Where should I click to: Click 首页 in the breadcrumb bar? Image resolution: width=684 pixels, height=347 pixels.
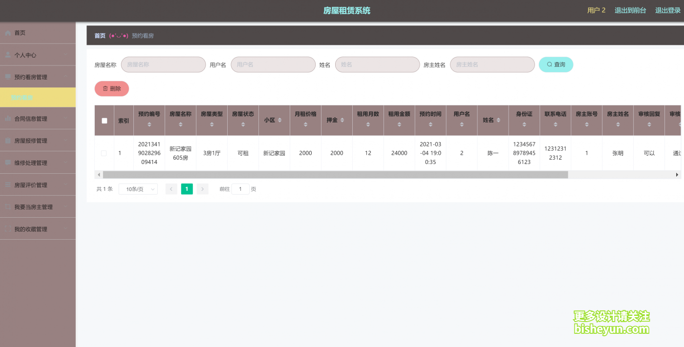[100, 36]
